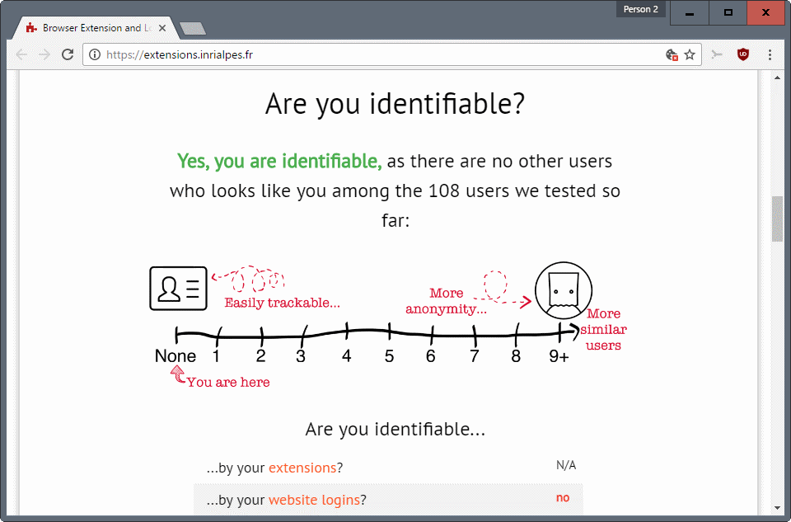The image size is (791, 522).
Task: Click the scrollbar down arrow
Action: pos(776,509)
